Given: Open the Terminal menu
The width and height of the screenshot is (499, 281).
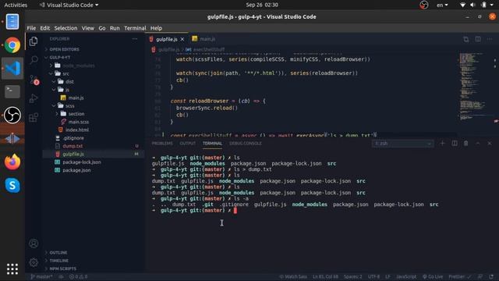Looking at the screenshot, I should 135,28.
